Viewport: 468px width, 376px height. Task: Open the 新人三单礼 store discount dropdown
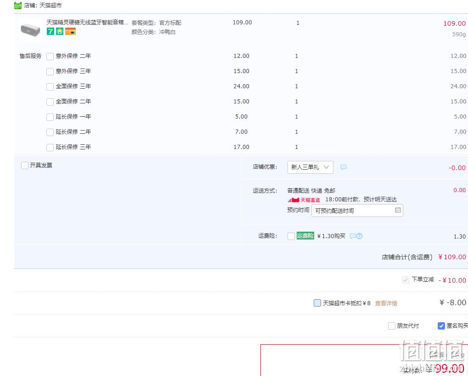coord(310,167)
